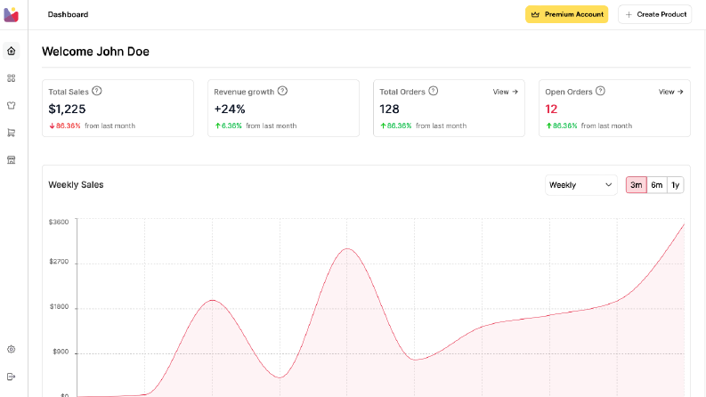The width and height of the screenshot is (706, 397).
Task: Click the $1,225 total sales value
Action: click(67, 109)
